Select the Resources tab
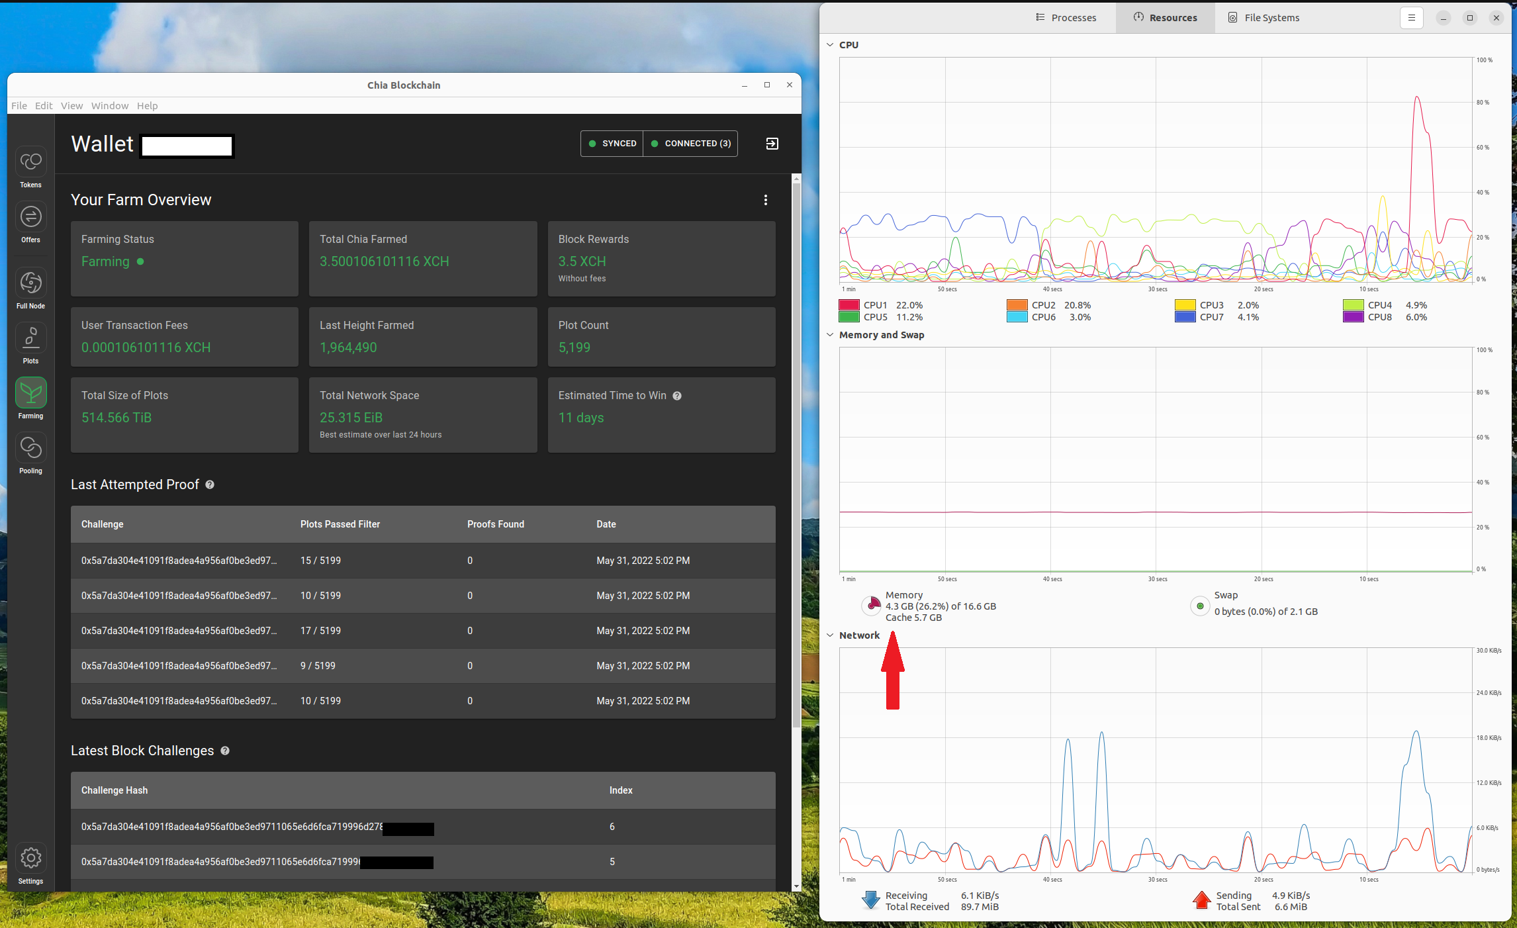 (x=1166, y=18)
